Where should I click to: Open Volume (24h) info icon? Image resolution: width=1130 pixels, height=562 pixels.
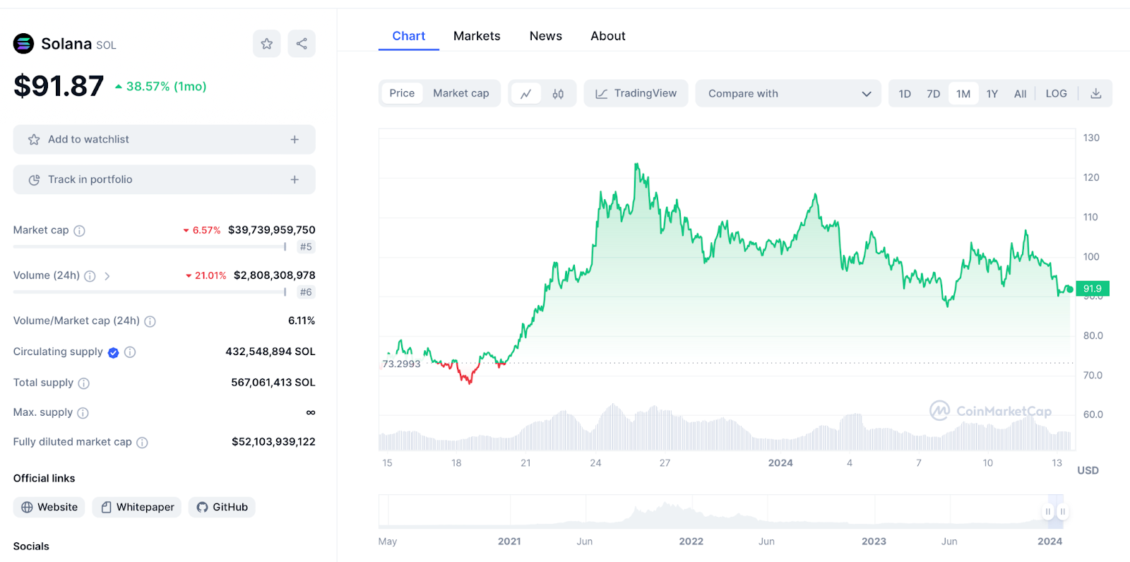[x=90, y=276]
